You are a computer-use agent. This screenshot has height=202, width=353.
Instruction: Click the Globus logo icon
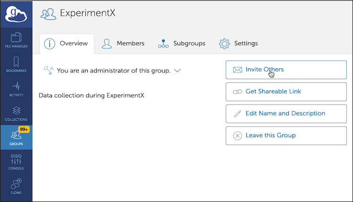click(x=16, y=14)
